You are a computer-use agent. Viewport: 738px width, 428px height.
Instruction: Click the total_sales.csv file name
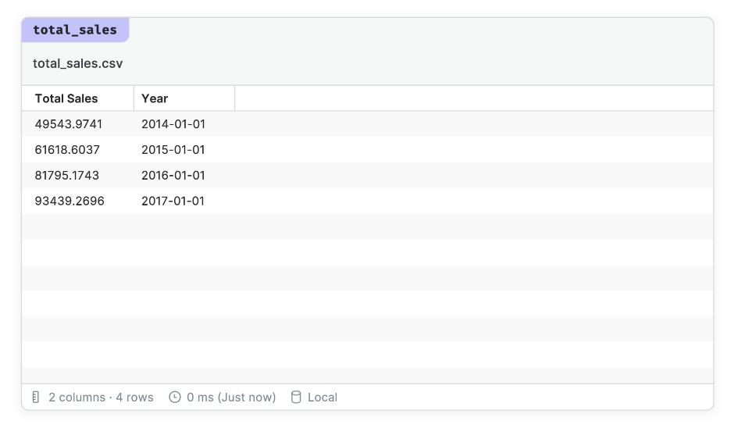click(x=77, y=63)
